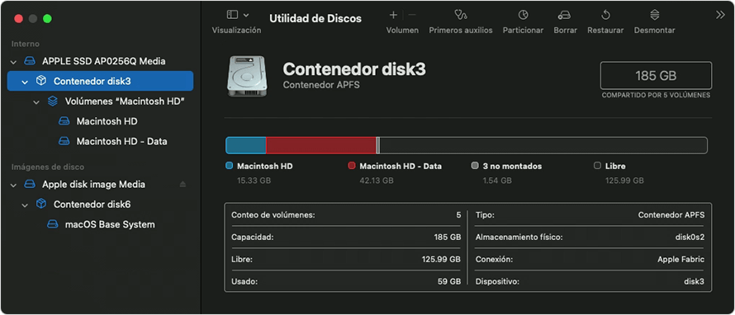Open the Visualización sidebar view menu
735x315 pixels.
point(238,15)
